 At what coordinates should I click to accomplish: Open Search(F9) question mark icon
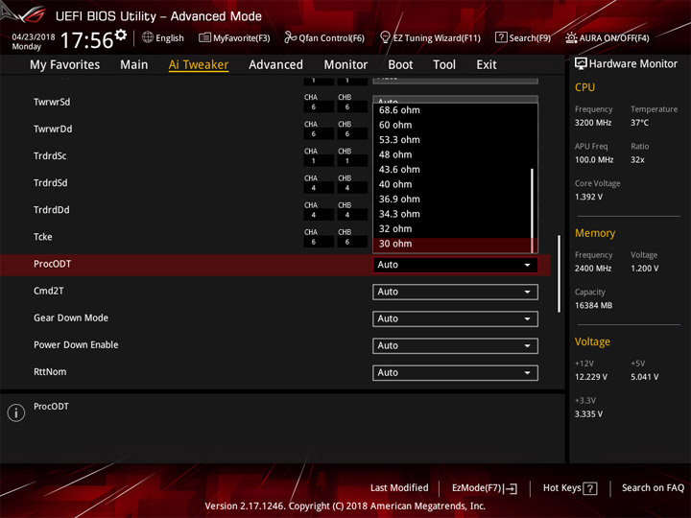pos(501,37)
